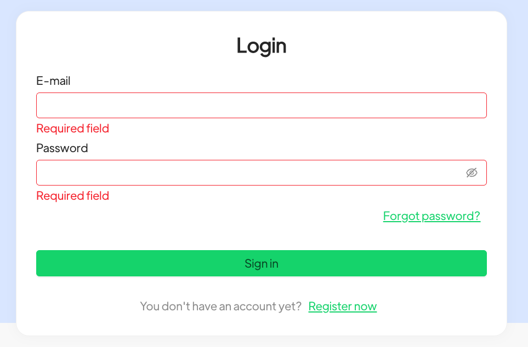Submit the login form with Sign in
Image resolution: width=528 pixels, height=347 pixels.
tap(261, 263)
